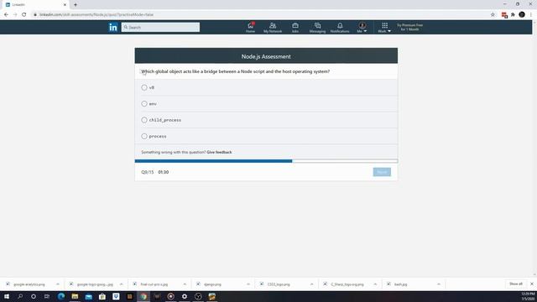This screenshot has height=302, width=537.
Task: Click the Give feedback link
Action: coord(219,152)
